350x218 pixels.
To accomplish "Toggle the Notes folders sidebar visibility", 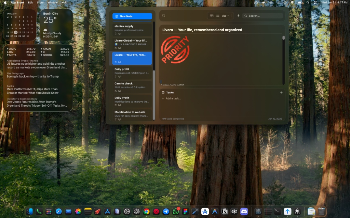I will [163, 15].
